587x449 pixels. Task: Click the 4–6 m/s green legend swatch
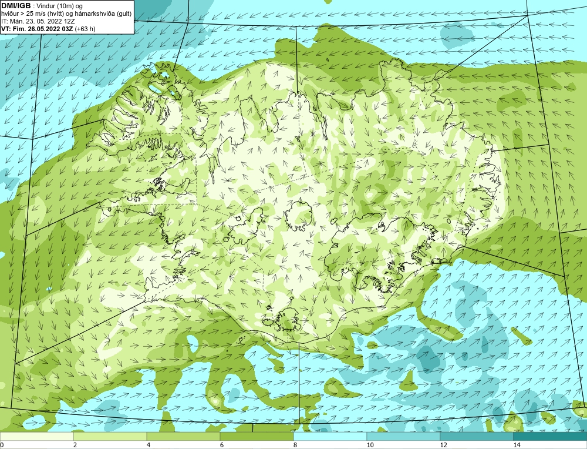pos(183,437)
